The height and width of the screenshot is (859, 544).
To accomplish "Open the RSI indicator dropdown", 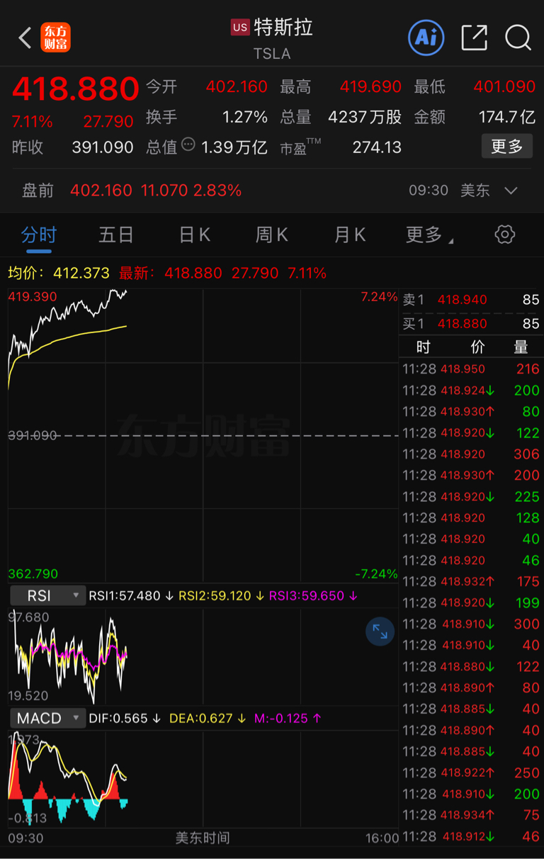I will 47,596.
